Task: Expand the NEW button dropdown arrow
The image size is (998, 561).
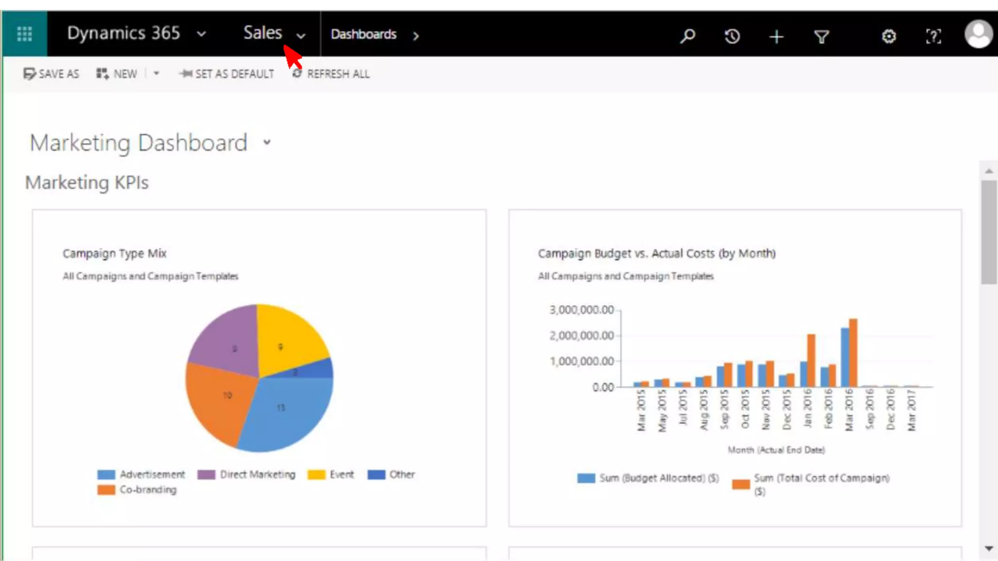Action: (x=156, y=74)
